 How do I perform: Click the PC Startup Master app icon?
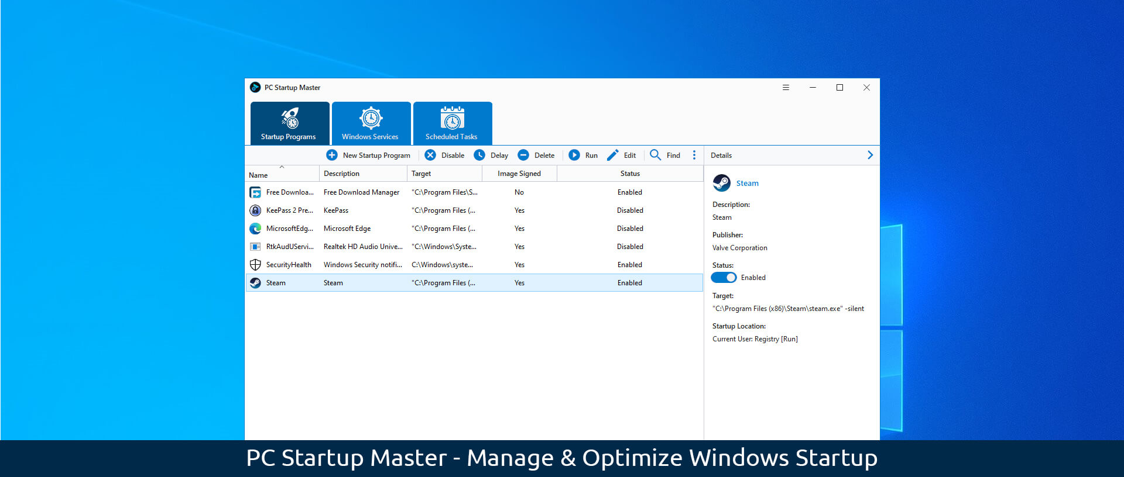coord(255,88)
